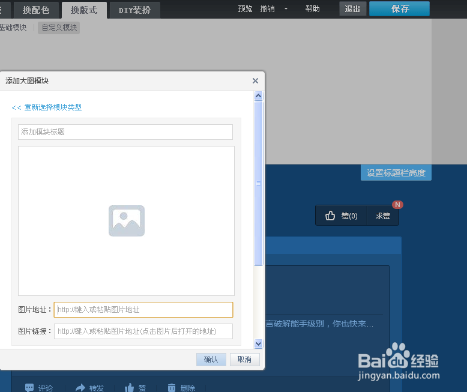Open the dropdown arrow next to 撤销
467x392 pixels.
click(x=286, y=9)
